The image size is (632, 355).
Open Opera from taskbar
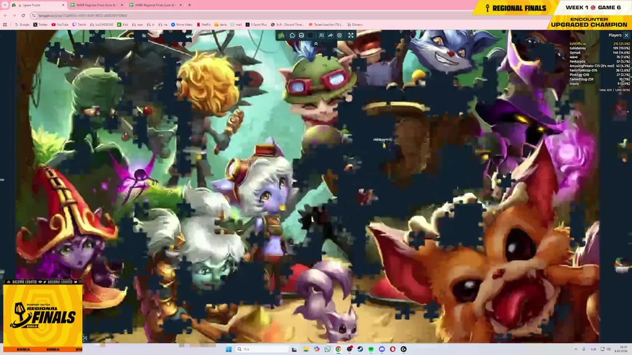coord(393,349)
